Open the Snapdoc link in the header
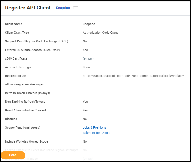Viewport: 191px width, 162px height. tap(63, 8)
